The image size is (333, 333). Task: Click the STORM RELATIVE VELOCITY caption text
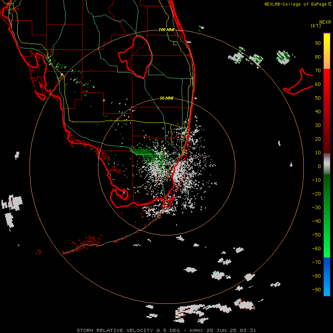click(115, 330)
